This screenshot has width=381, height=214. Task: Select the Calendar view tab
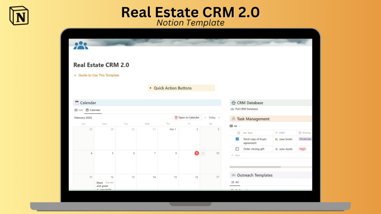point(93,110)
